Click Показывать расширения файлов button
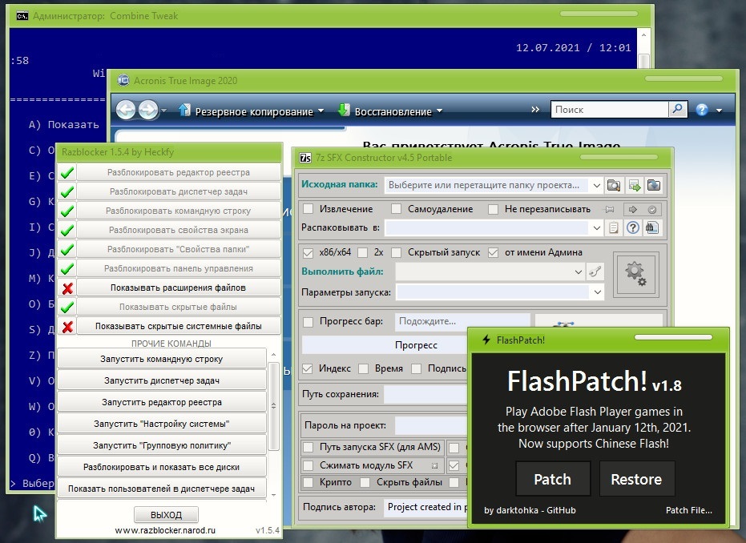The height and width of the screenshot is (543, 746). click(x=179, y=288)
